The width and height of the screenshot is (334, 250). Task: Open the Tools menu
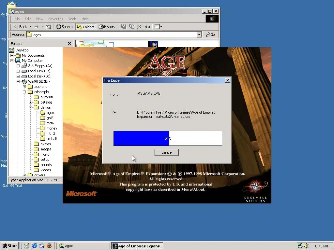72,19
